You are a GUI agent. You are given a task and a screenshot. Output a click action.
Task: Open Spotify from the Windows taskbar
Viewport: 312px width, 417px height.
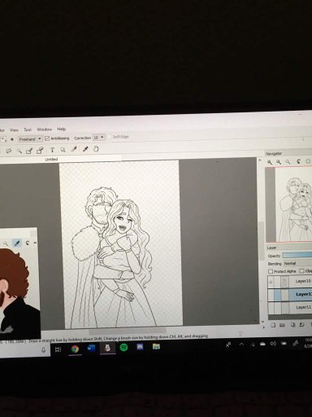point(123,347)
